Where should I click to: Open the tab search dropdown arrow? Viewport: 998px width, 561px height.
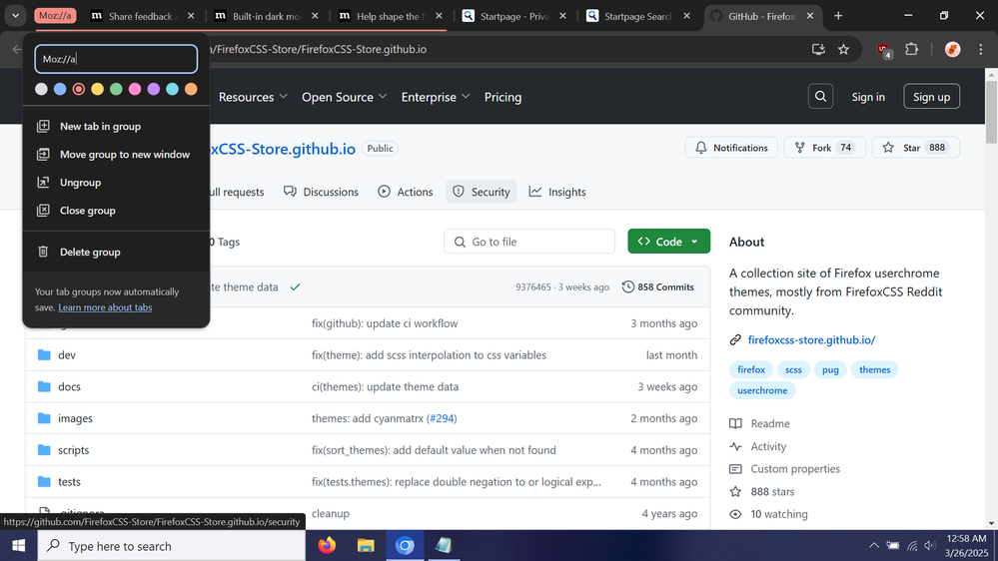pyautogui.click(x=15, y=16)
